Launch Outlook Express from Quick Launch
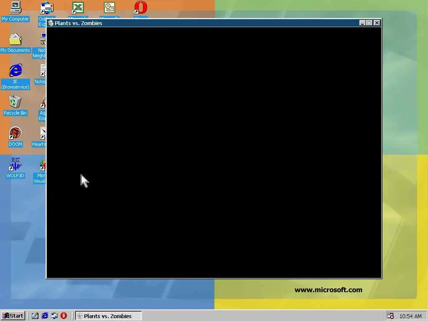428x321 pixels. [x=54, y=316]
